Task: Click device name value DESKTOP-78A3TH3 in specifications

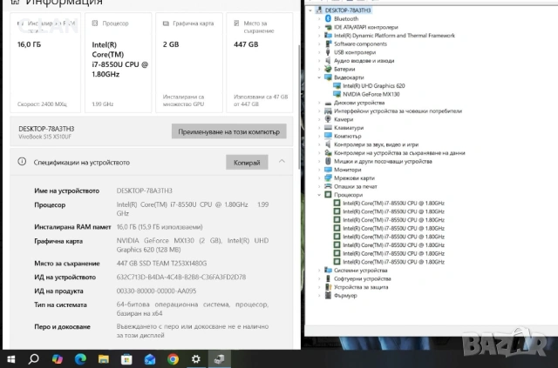Action: [x=144, y=191]
